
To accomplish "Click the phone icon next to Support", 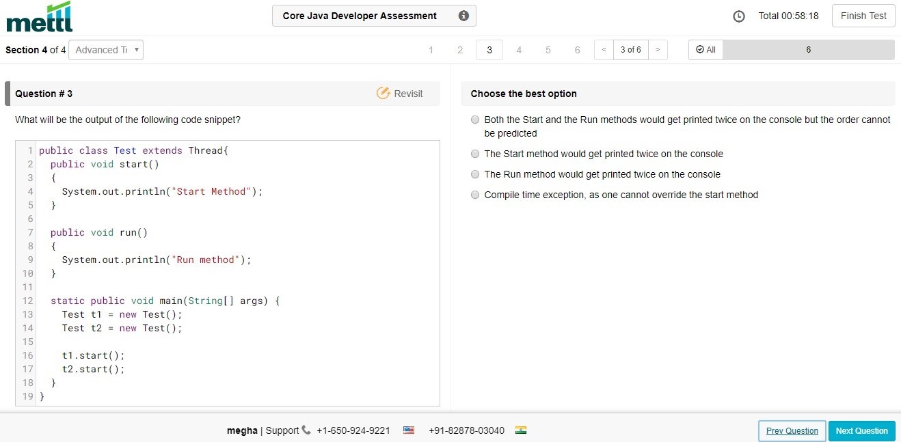I will pyautogui.click(x=305, y=430).
